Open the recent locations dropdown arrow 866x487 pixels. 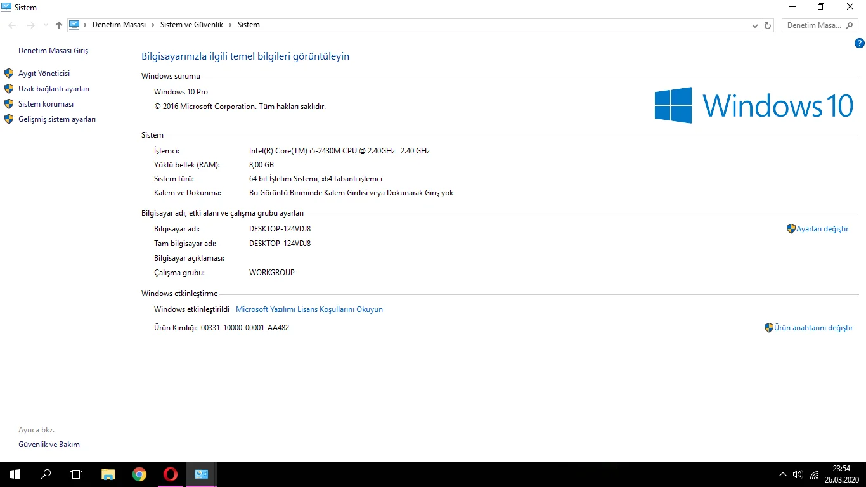pos(46,25)
